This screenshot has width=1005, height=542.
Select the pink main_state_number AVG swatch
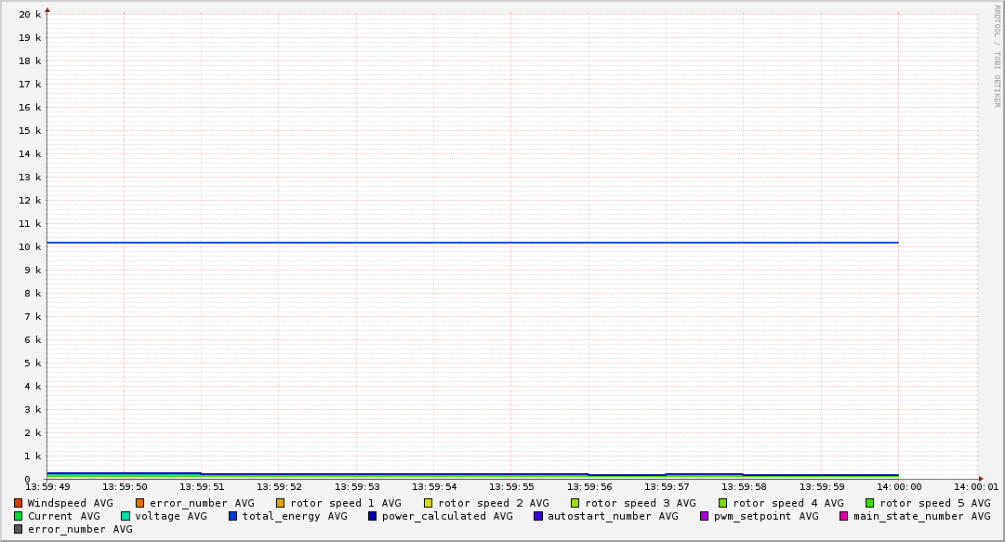844,516
